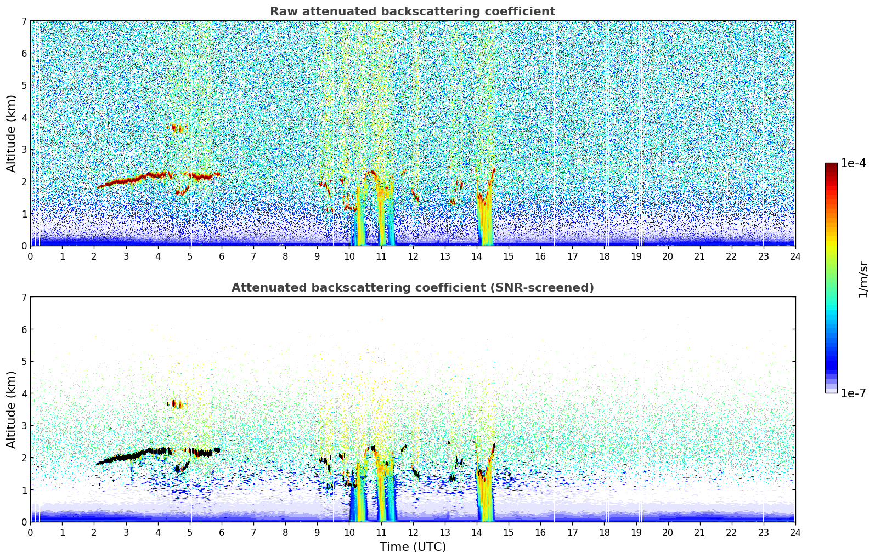Click the '14' time tick under the raw plot
The image size is (875, 559).
(x=477, y=256)
